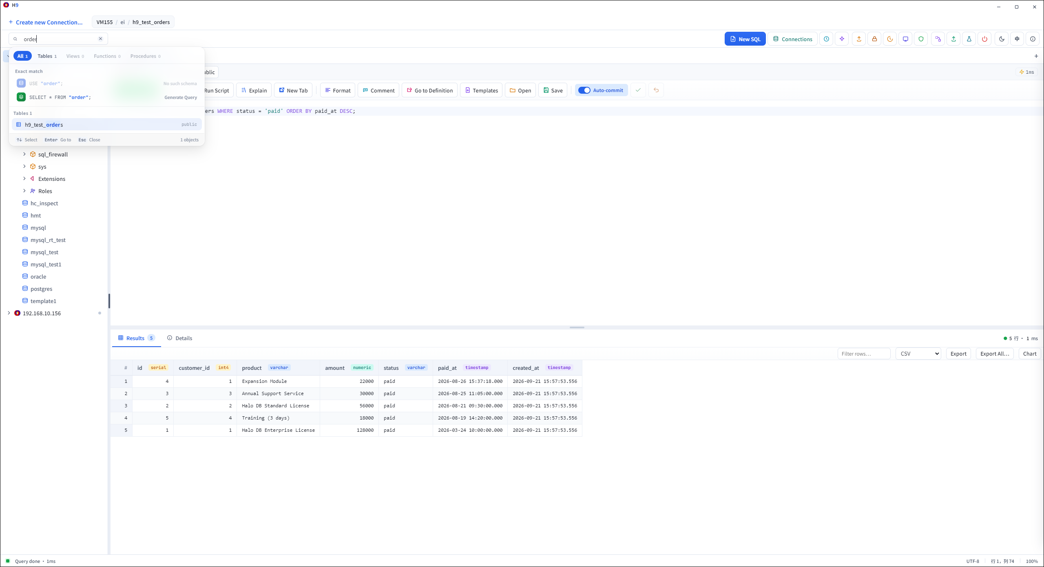The height and width of the screenshot is (567, 1044).
Task: Click the orange pie chart icon
Action: (890, 39)
